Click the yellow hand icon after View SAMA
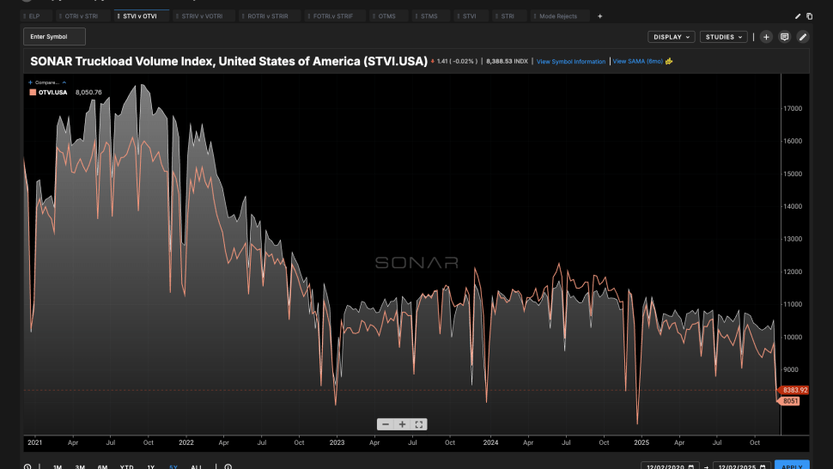Screen dimensions: 833x469 click(x=669, y=61)
